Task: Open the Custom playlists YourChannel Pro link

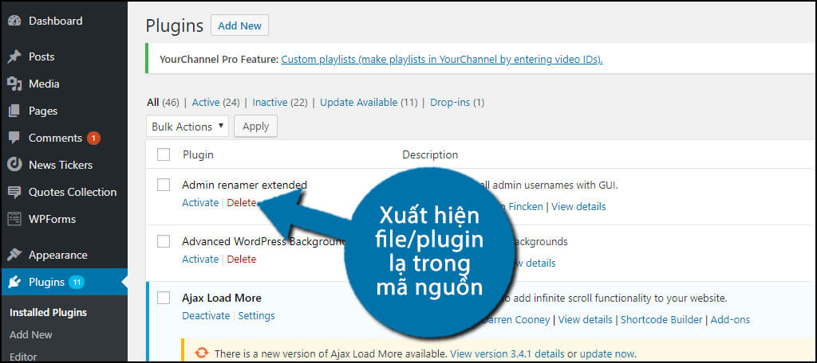Action: tap(442, 60)
